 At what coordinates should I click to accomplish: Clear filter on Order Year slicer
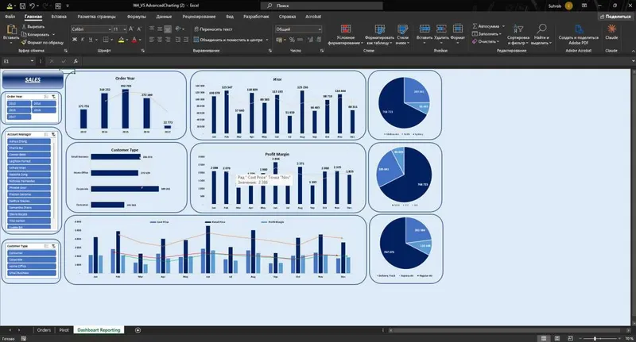[53, 97]
